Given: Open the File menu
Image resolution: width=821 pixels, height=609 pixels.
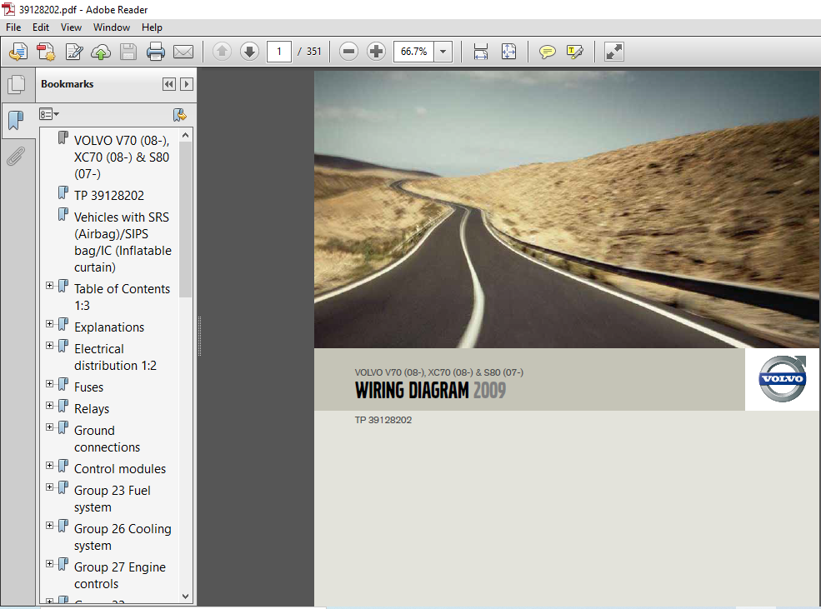Looking at the screenshot, I should [x=13, y=27].
